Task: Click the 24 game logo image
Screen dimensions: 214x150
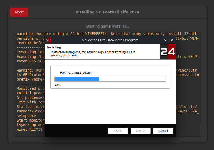Action: [x=168, y=52]
